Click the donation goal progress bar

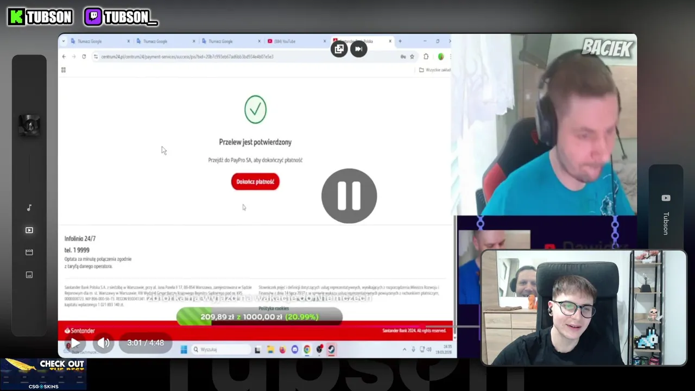coord(260,317)
